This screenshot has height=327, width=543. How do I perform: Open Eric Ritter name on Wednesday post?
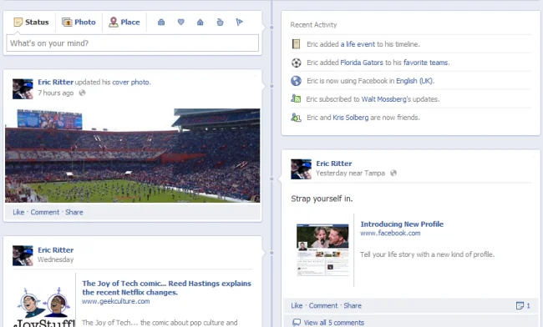click(55, 250)
